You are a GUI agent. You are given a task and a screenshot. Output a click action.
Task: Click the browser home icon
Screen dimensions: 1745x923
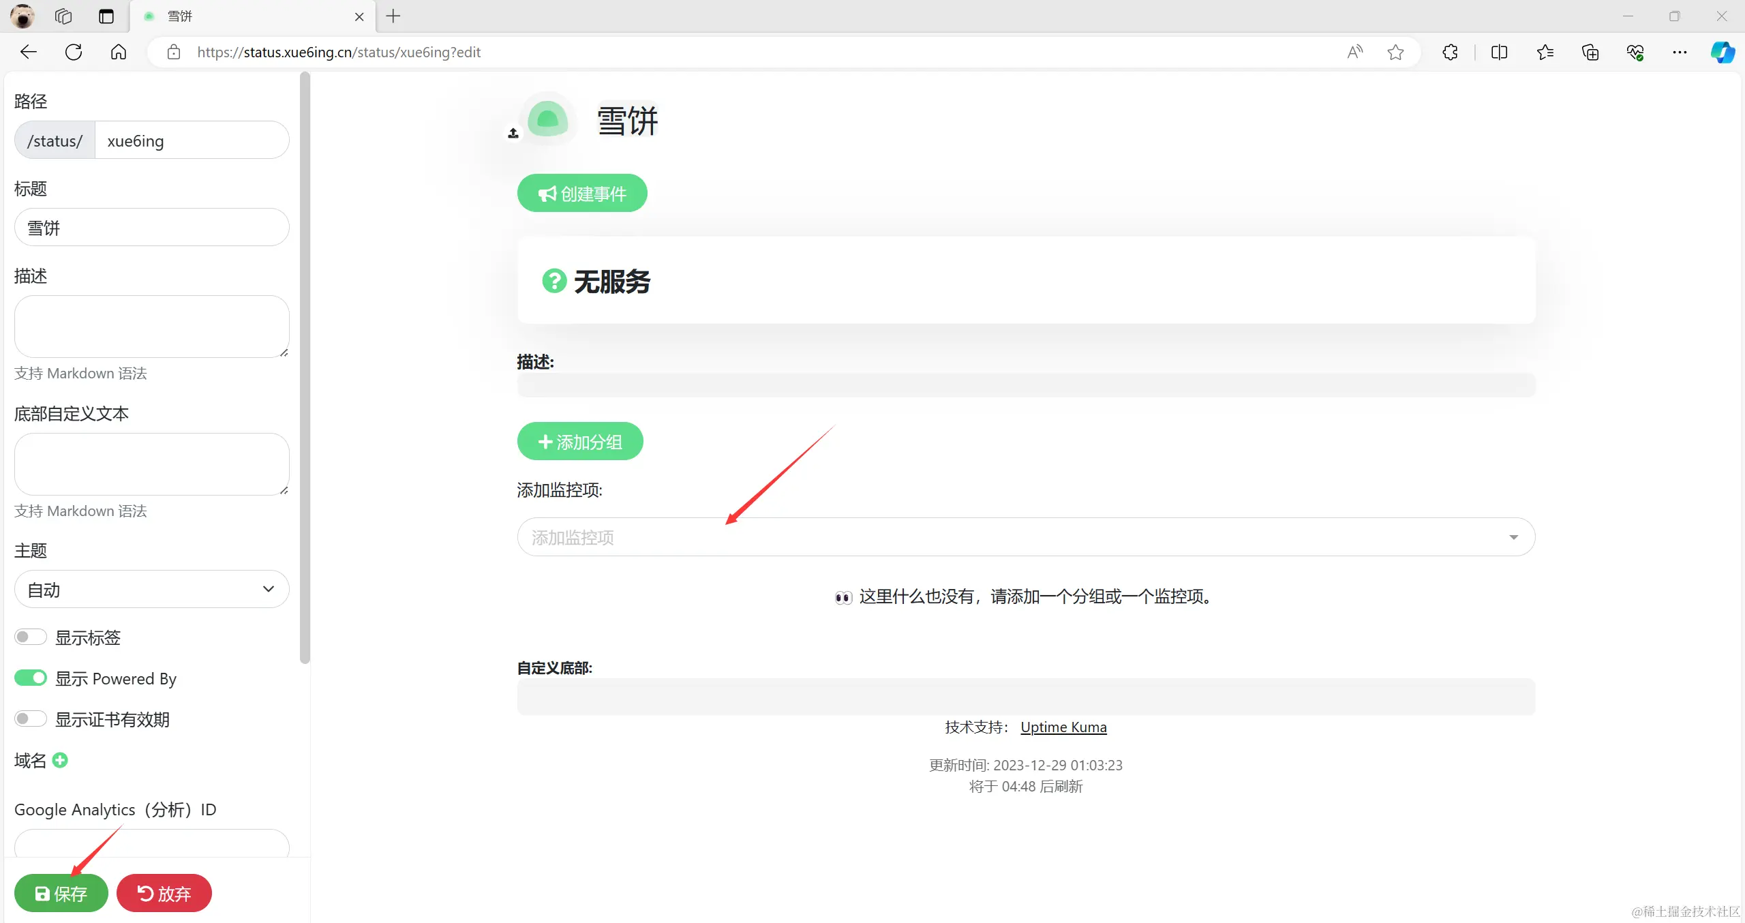click(119, 52)
